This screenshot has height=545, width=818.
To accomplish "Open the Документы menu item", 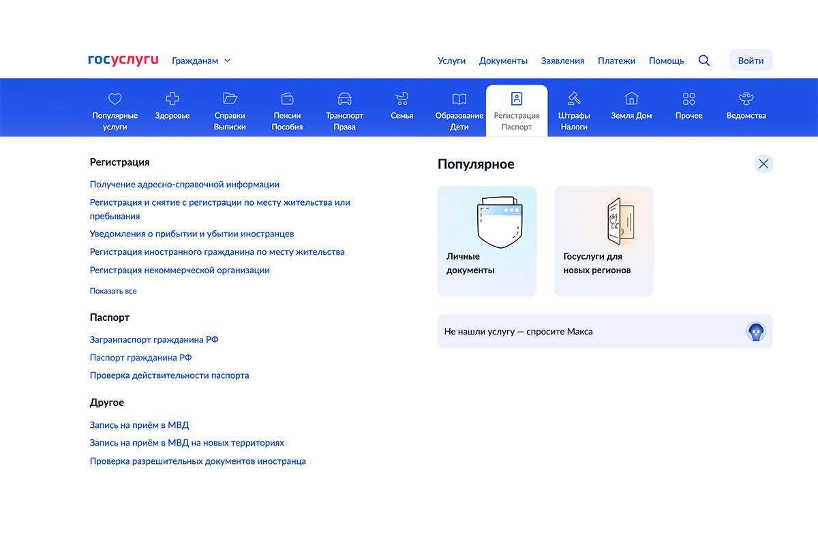I will [x=503, y=61].
